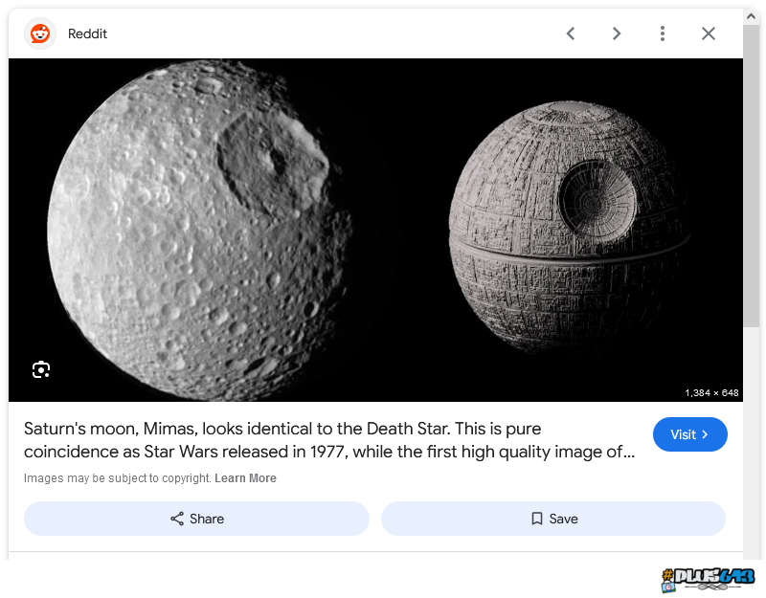766x598 pixels.
Task: Click the scrollbar up arrow
Action: 751,16
